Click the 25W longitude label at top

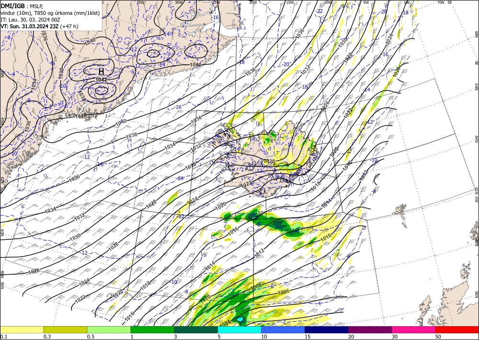click(216, 2)
